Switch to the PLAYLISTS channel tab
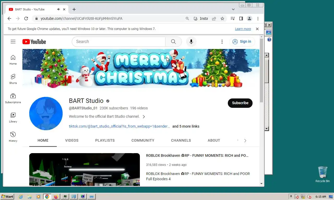 (x=105, y=140)
